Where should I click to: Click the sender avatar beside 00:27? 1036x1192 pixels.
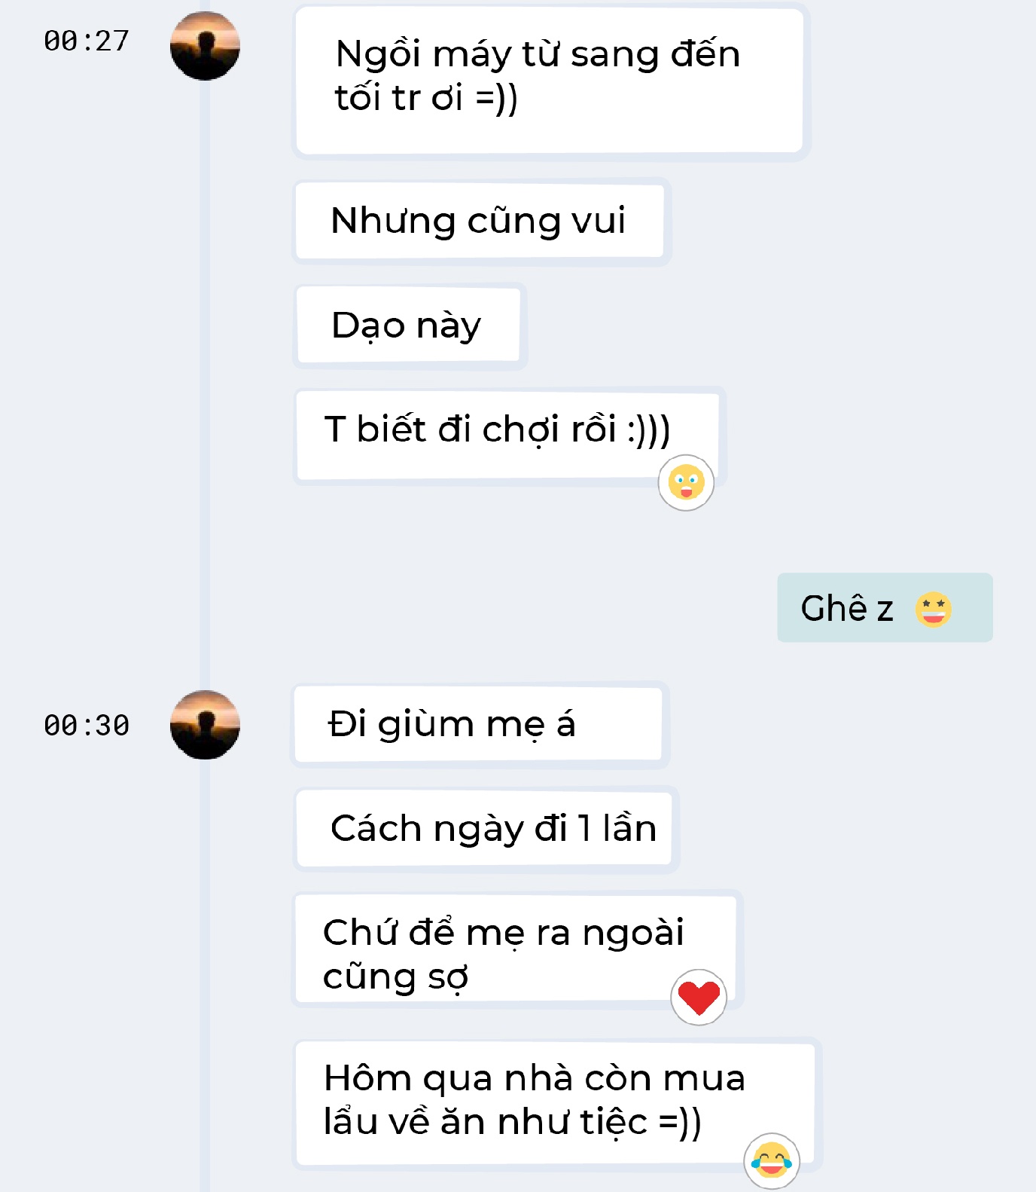205,46
